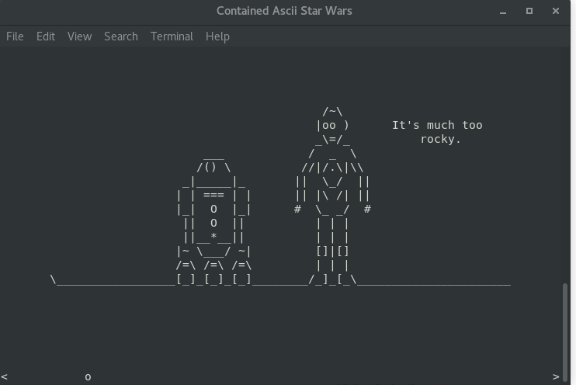
Task: Click the 'Contained Ascii Star Wars' title bar
Action: tap(283, 11)
